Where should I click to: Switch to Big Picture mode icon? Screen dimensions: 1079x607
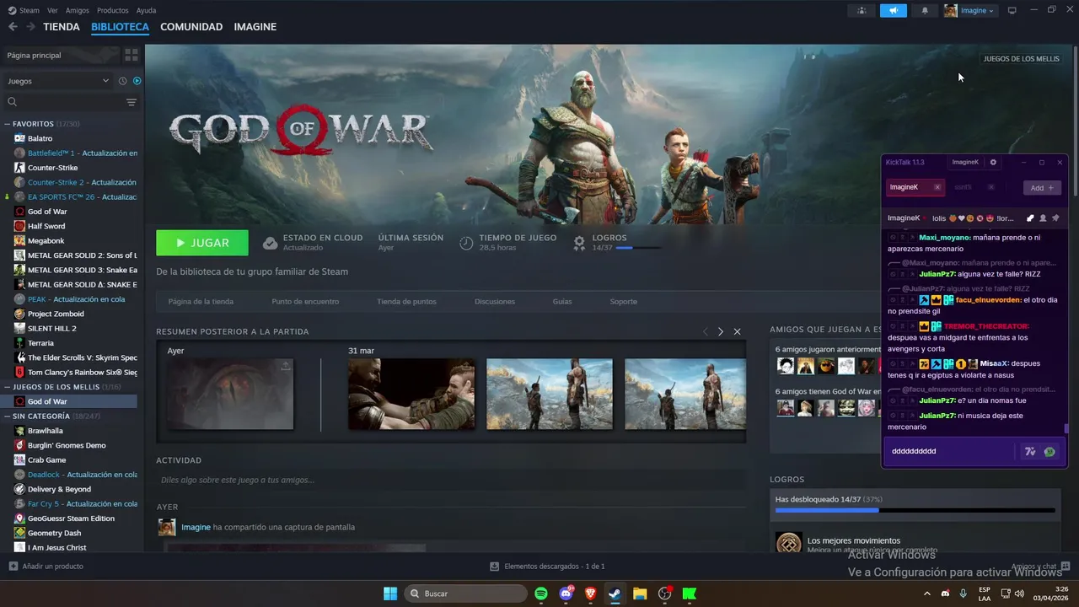tap(1012, 10)
